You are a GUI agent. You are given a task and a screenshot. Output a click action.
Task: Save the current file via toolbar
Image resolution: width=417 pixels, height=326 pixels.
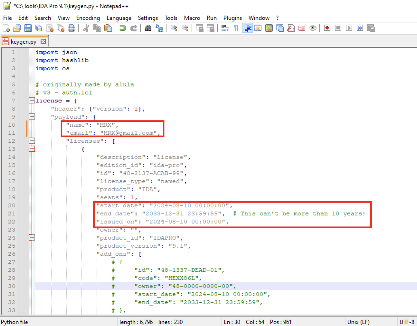(x=28, y=28)
